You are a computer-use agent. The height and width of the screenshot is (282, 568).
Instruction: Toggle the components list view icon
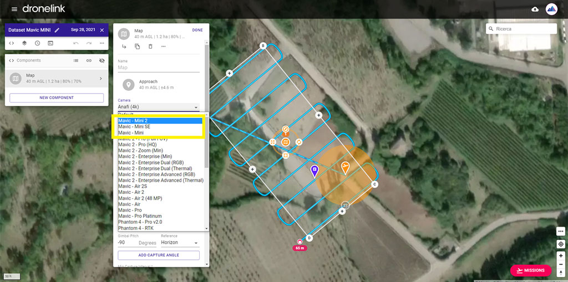point(76,60)
